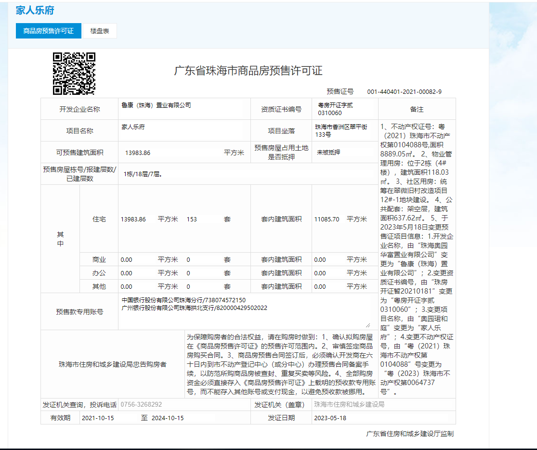Image resolution: width=537 pixels, height=450 pixels.
Task: Click the 发证日期 value 2023-05-18
Action: point(330,418)
